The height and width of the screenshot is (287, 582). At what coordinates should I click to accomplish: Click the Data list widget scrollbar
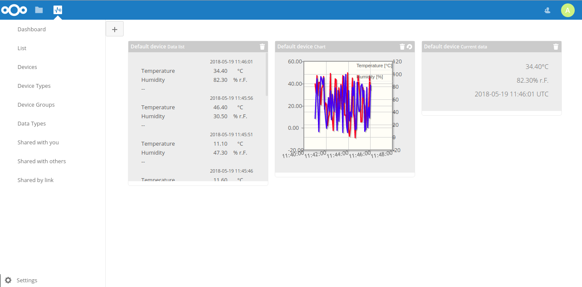[267, 74]
